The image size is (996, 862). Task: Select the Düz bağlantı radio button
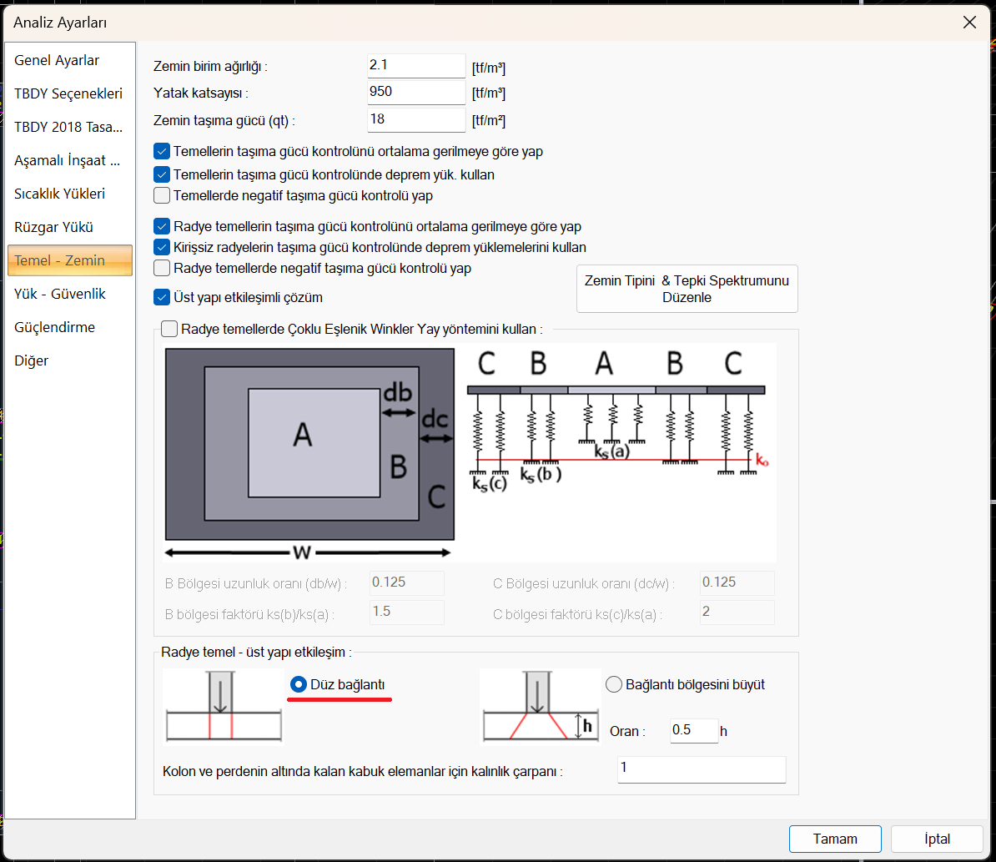298,684
